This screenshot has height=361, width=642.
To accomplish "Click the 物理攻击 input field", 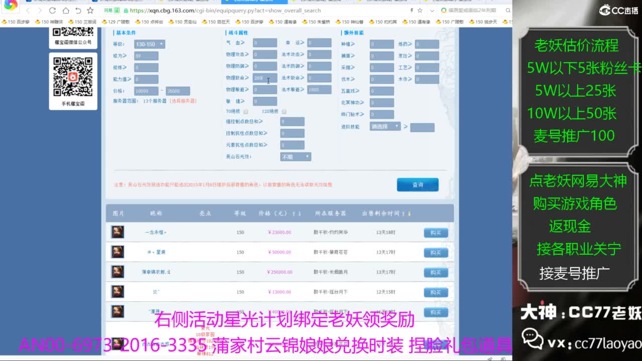I will click(x=265, y=54).
